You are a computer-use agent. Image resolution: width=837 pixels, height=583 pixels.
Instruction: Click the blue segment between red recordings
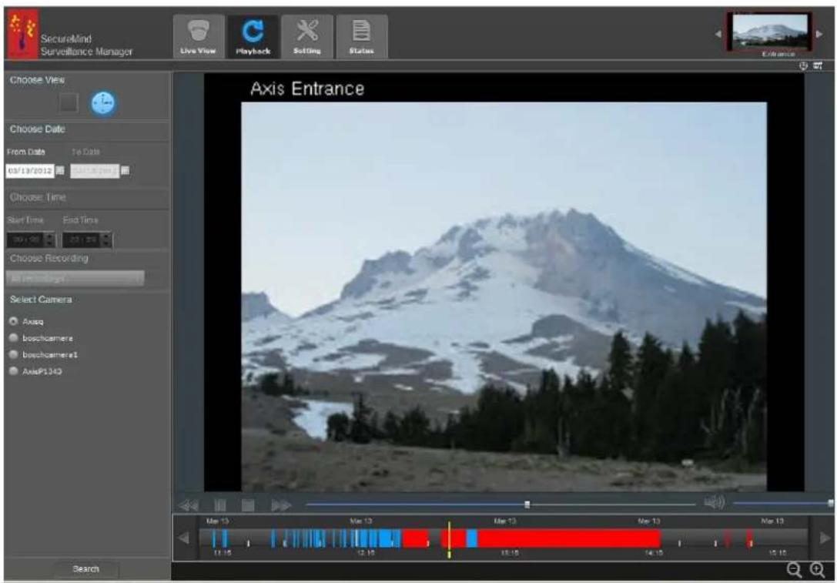[471, 538]
